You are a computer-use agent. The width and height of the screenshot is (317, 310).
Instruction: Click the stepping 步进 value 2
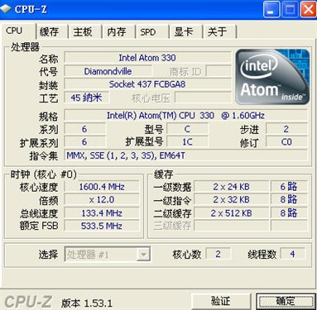pos(286,129)
